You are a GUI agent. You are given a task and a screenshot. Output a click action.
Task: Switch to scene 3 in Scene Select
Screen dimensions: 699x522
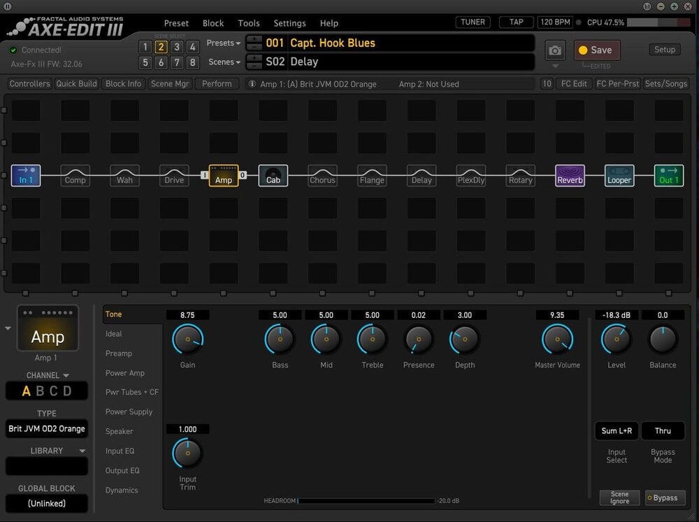[177, 47]
